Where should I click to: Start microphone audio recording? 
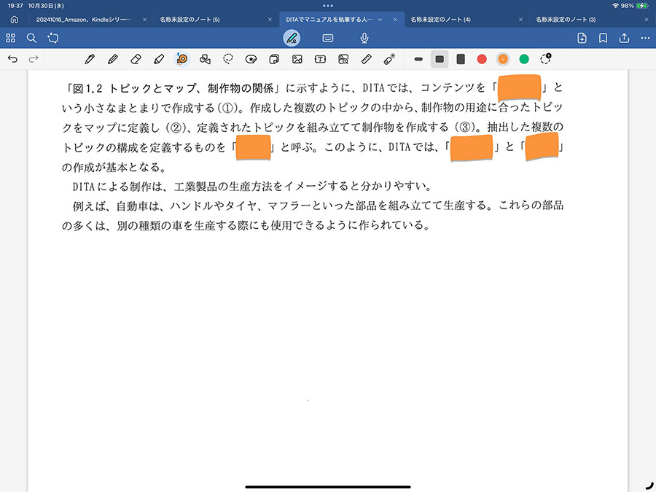[364, 38]
